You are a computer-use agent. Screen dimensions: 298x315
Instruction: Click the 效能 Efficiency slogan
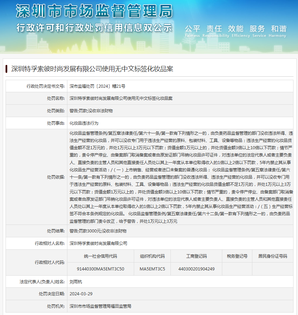(x=241, y=31)
